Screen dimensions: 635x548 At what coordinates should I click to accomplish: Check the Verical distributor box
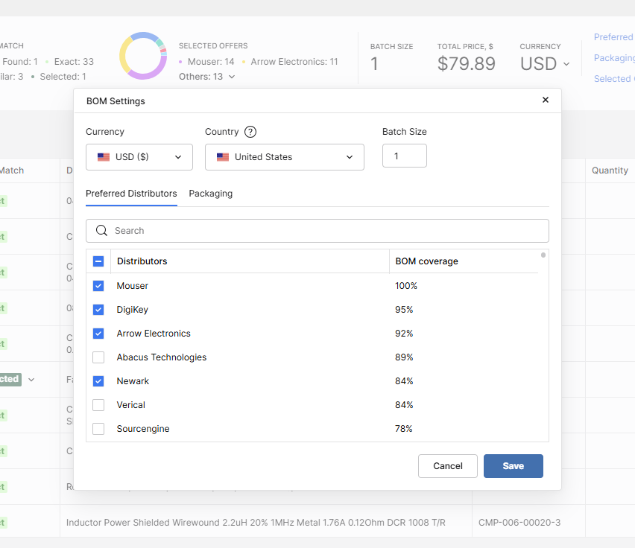98,405
